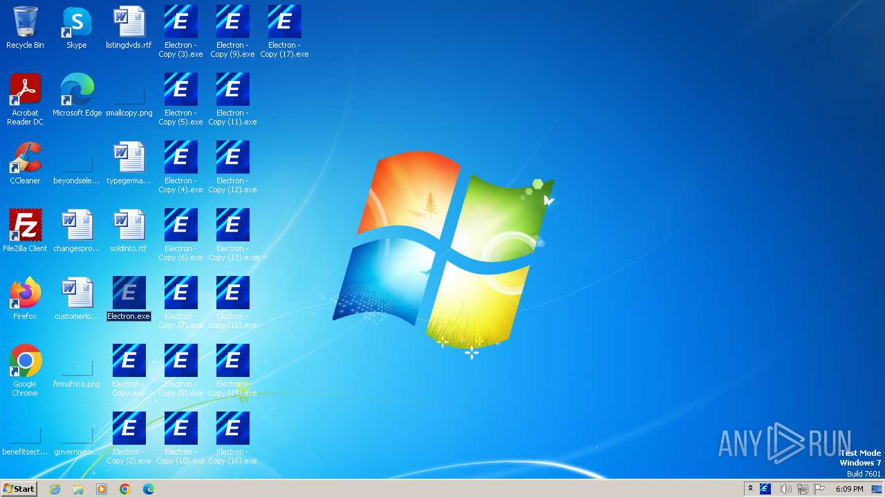
Task: Open the network tray icon
Action: 803,489
